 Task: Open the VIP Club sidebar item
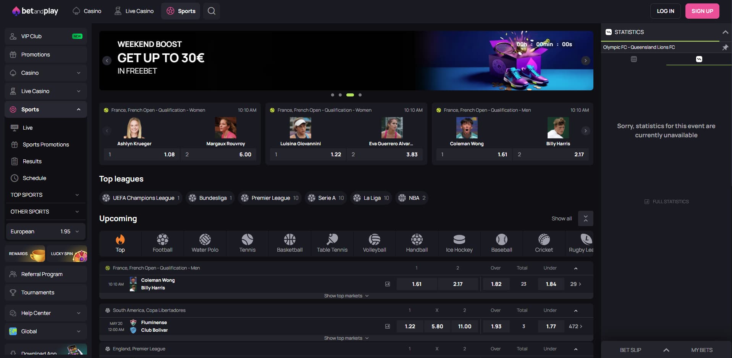click(46, 36)
